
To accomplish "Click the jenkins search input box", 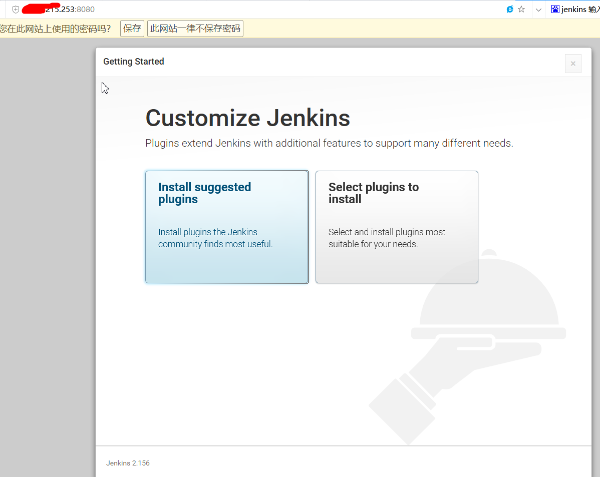I will [x=580, y=9].
